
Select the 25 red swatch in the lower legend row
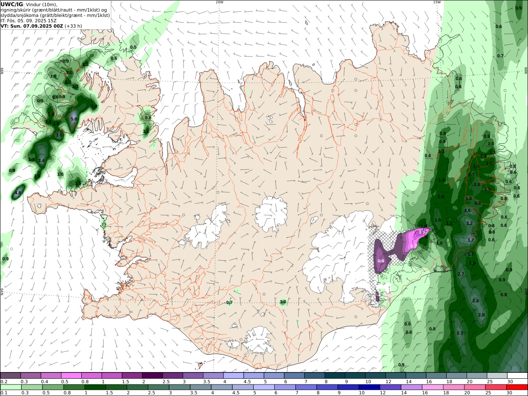(495, 387)
